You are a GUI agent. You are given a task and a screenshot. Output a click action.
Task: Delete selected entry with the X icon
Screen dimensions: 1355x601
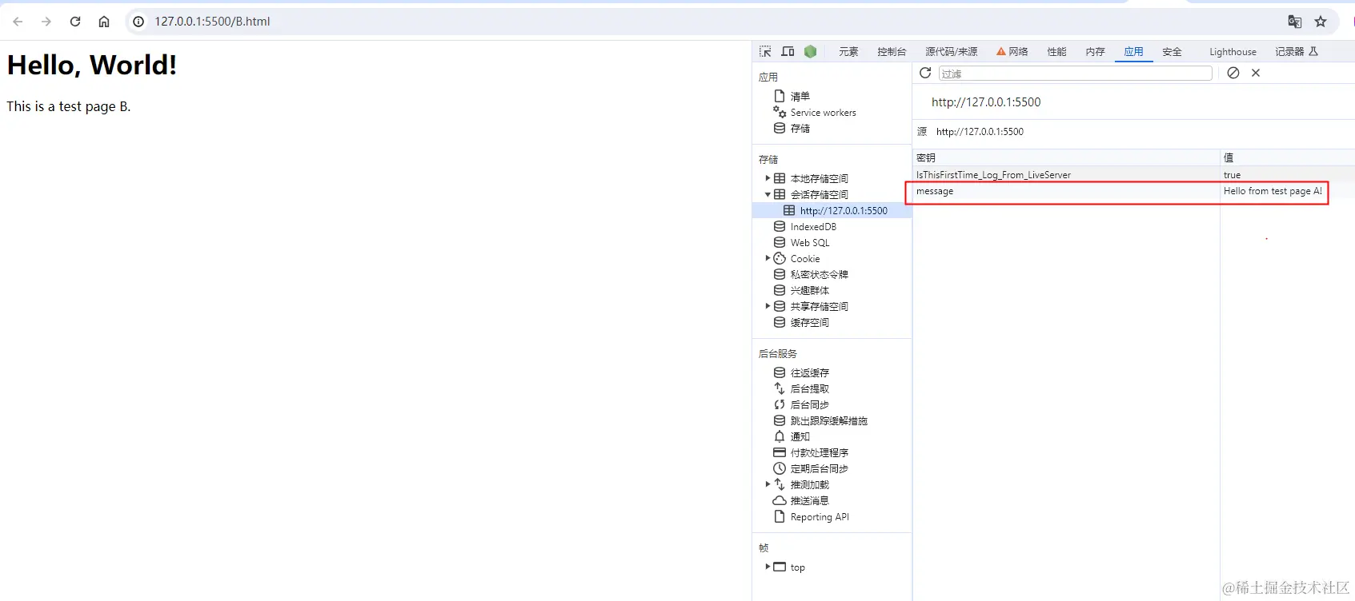pos(1256,73)
